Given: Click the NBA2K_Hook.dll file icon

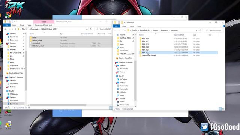Looking at the screenshot, I should [x=31, y=46].
